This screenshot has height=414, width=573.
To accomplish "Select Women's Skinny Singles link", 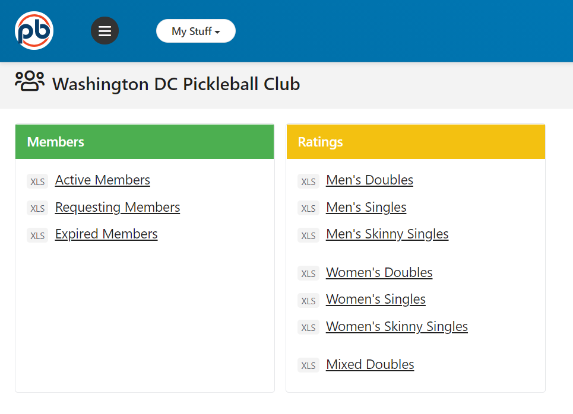I will pos(397,327).
